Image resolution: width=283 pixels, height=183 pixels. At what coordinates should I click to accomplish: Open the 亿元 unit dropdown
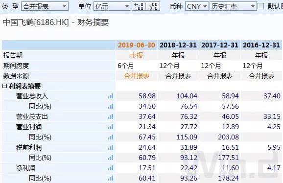click(x=112, y=6)
